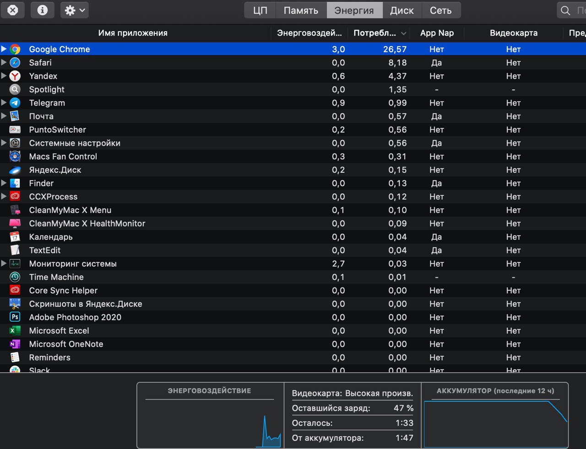Click the Microsoft Excel icon
Screen dimensions: 586x449
click(15, 331)
